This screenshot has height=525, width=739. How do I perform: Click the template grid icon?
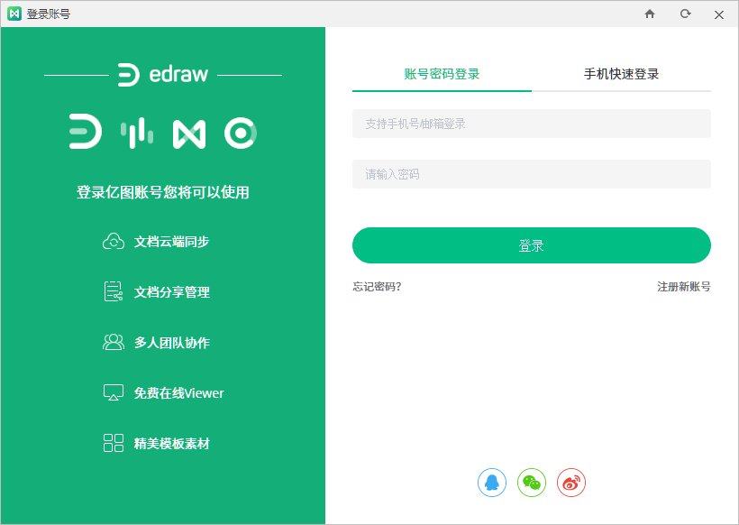tap(114, 443)
